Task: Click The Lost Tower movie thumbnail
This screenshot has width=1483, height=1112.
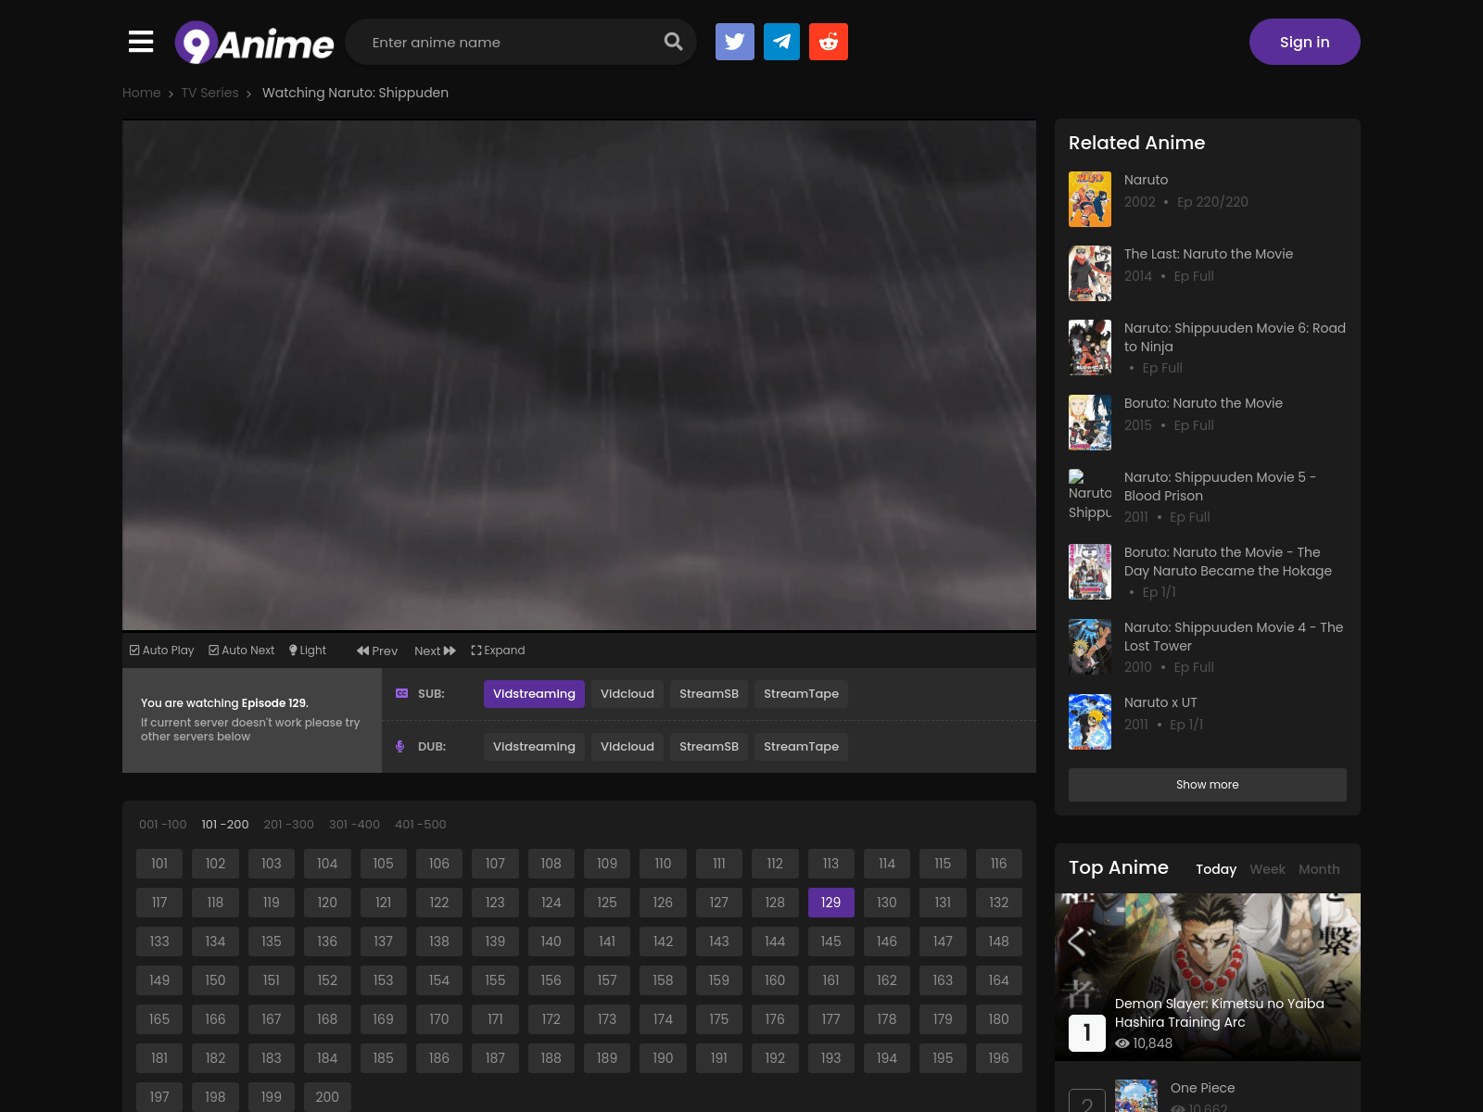Action: [1090, 647]
